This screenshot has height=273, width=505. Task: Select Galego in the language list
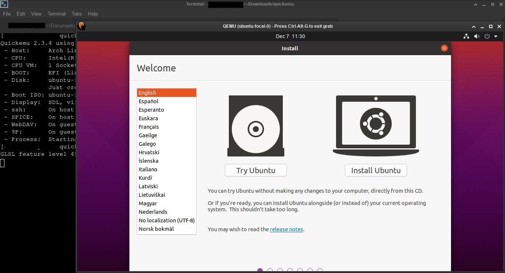[166, 144]
